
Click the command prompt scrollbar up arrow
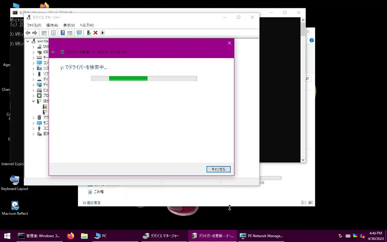303,20
